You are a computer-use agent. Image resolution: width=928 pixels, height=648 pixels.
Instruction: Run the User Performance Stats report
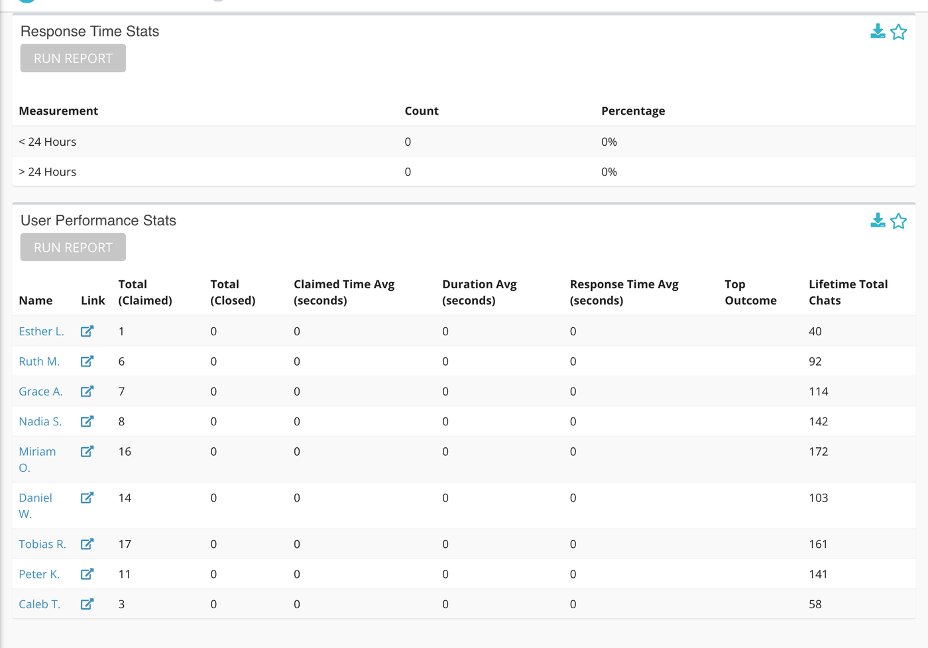[73, 247]
